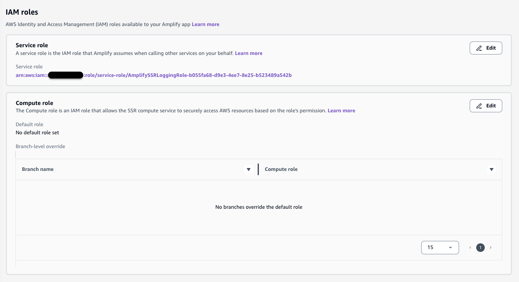Screen dimensions: 519x282
Task: Open the AmplifySSRLoggingRole ARN link
Action: click(153, 75)
